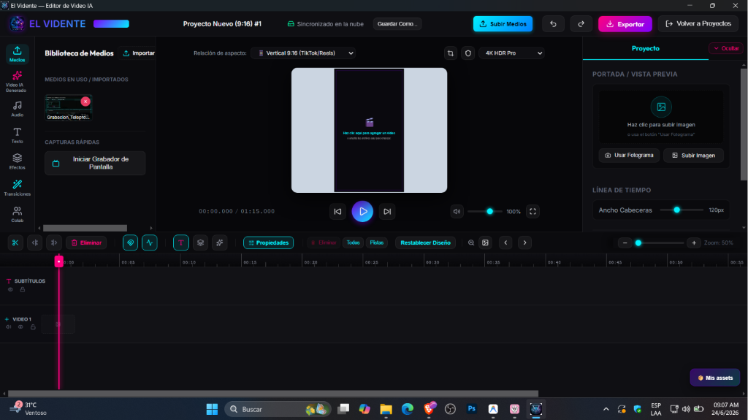The image size is (748, 420).
Task: Select the Grabacion_Telepro media thumbnail
Action: point(68,107)
